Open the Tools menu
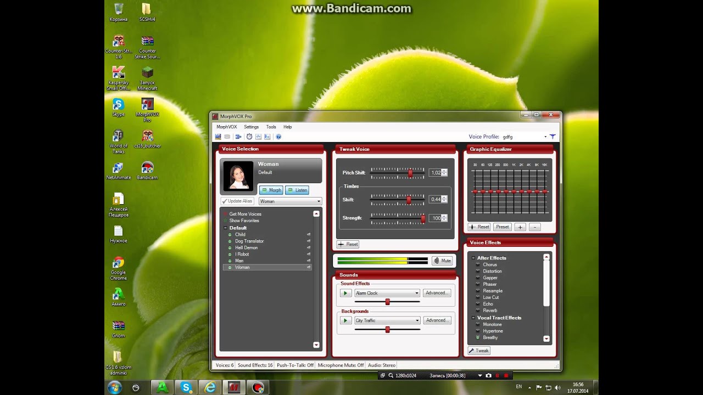 coord(271,127)
